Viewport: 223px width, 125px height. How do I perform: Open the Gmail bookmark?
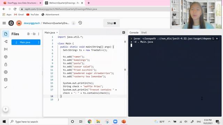click(x=19, y=15)
